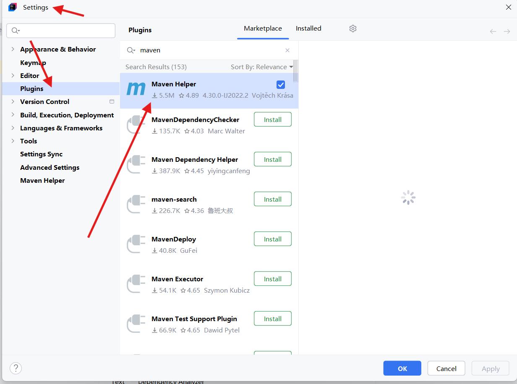Viewport: 517px width, 384px height.
Task: Click the Maven Helper plugin logo
Action: coord(136,89)
